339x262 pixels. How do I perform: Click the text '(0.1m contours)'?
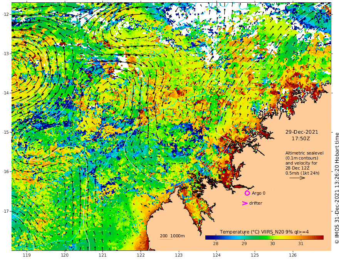302,158
